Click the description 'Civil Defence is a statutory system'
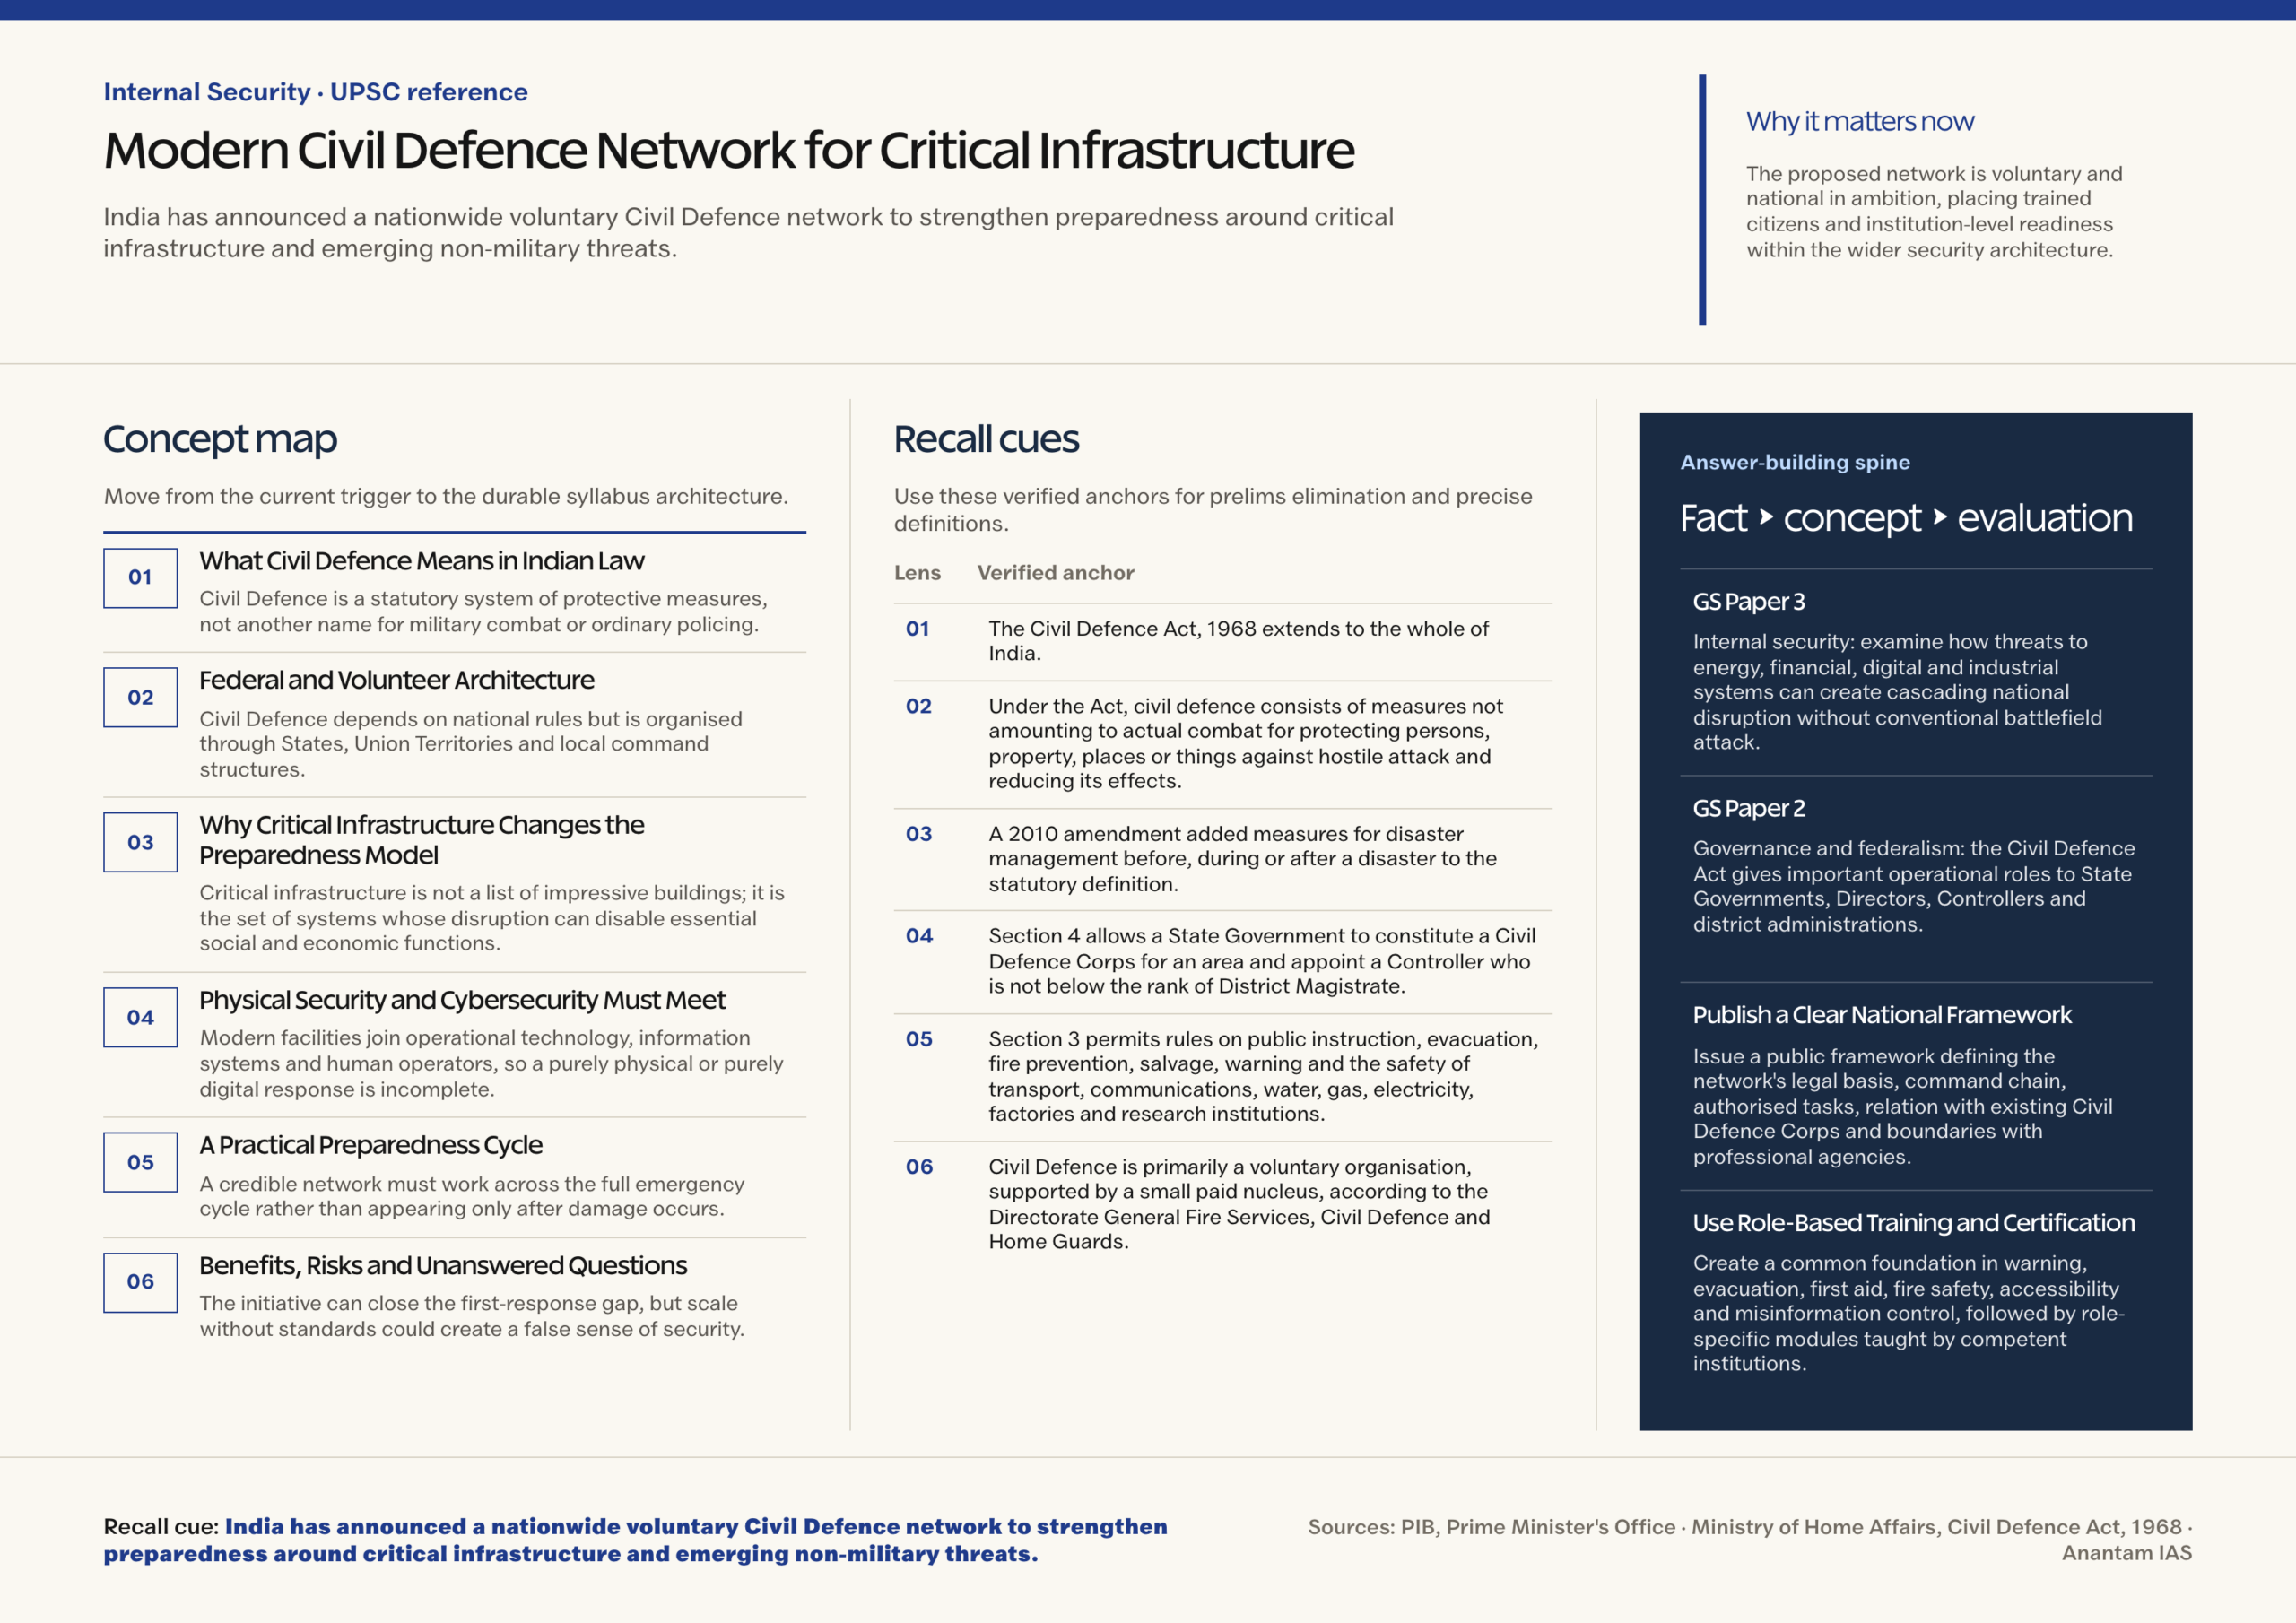The height and width of the screenshot is (1623, 2296). (483, 612)
